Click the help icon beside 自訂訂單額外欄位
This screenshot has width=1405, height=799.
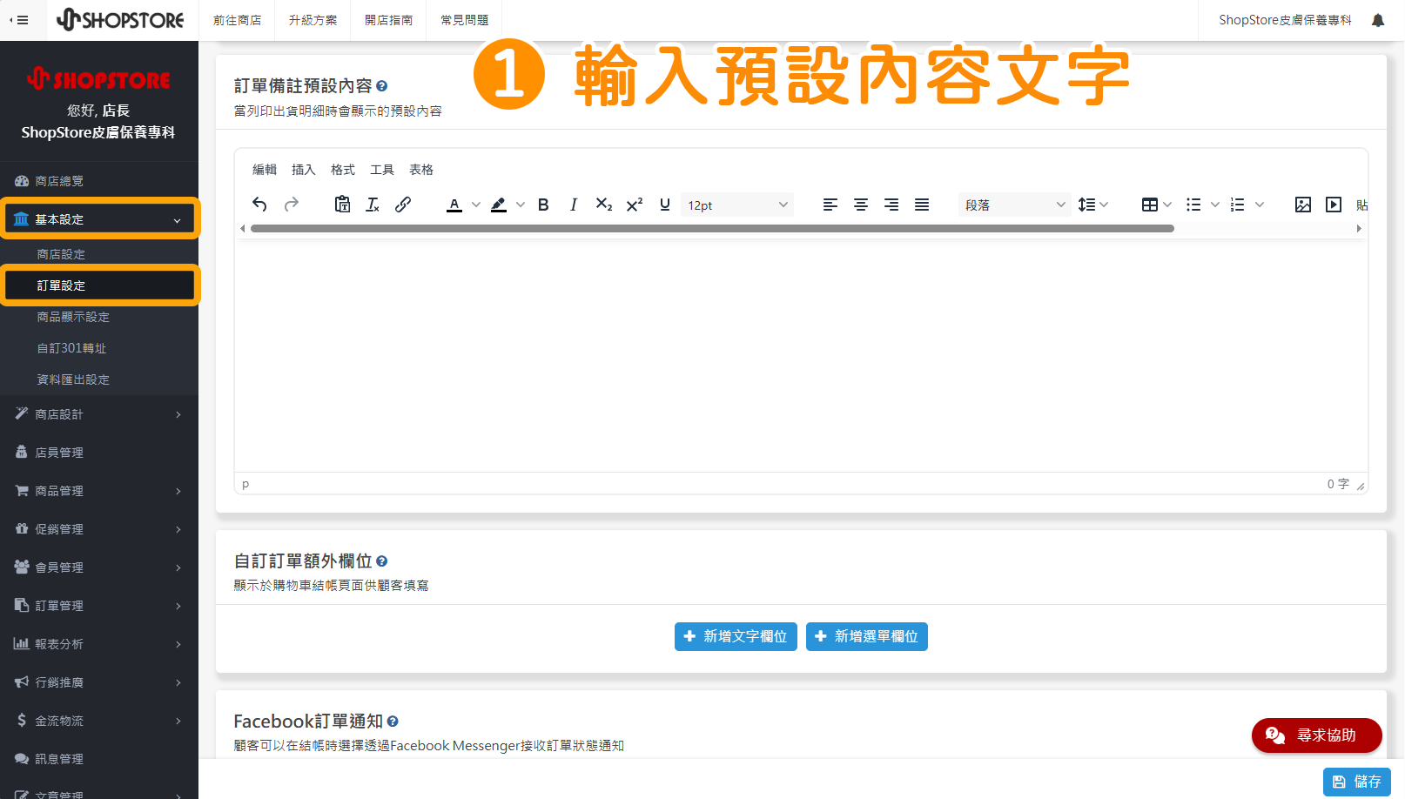[x=381, y=561]
